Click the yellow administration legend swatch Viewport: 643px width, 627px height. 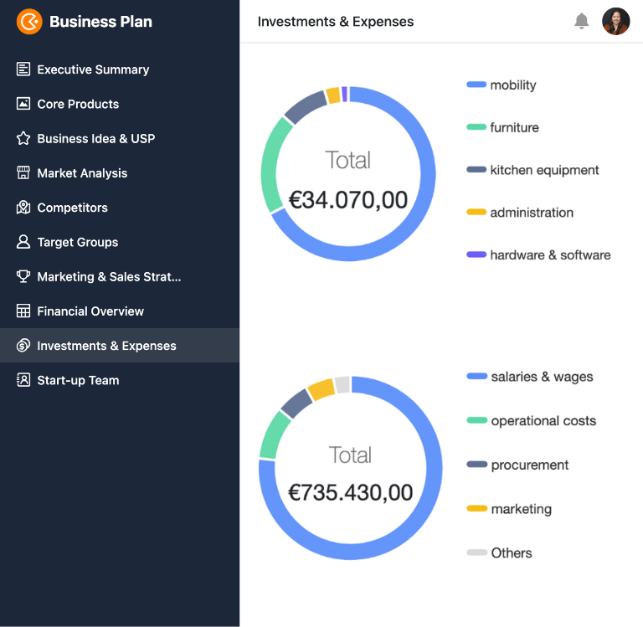476,213
